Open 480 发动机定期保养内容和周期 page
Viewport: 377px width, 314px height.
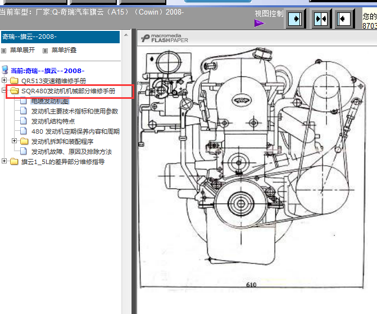click(75, 131)
